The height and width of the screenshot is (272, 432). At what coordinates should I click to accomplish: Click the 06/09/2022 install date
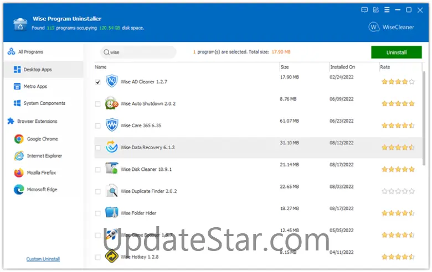[x=341, y=99]
